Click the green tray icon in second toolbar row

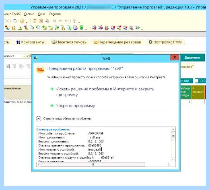pos(20,28)
